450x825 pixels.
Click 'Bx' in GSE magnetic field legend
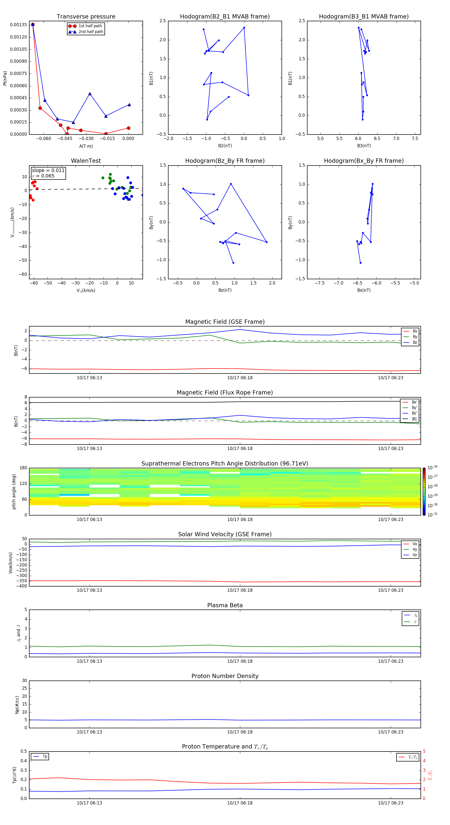click(410, 331)
